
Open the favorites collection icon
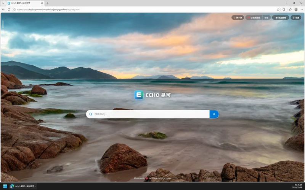pos(290,9)
